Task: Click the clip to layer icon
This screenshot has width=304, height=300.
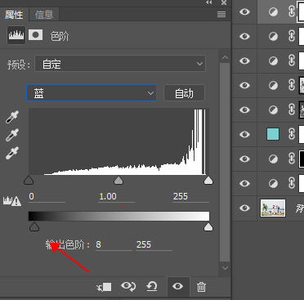Action: pos(104,287)
